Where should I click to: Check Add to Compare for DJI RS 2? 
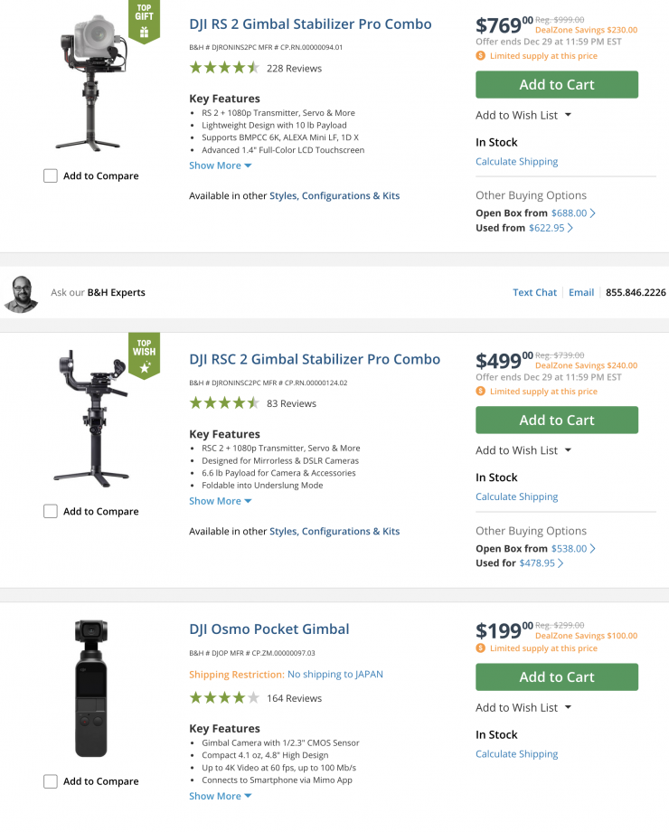(51, 176)
